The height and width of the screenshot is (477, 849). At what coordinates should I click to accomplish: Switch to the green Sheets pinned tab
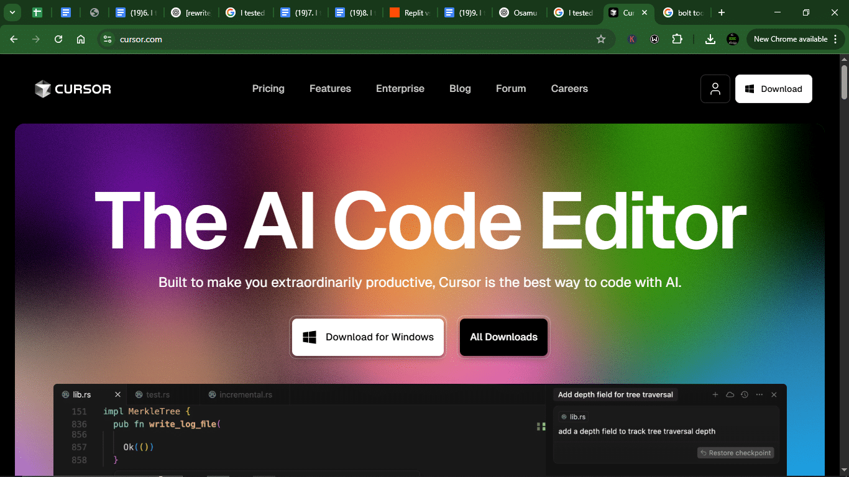(x=37, y=12)
